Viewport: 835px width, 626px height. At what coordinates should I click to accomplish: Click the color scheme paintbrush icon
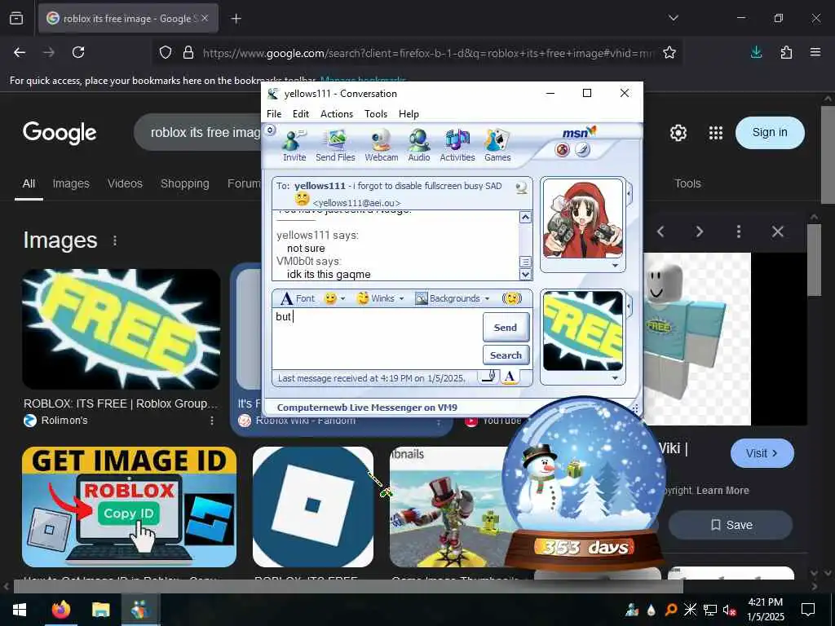click(582, 150)
